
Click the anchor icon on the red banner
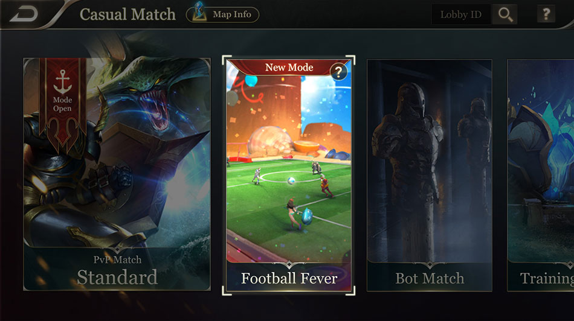click(62, 82)
